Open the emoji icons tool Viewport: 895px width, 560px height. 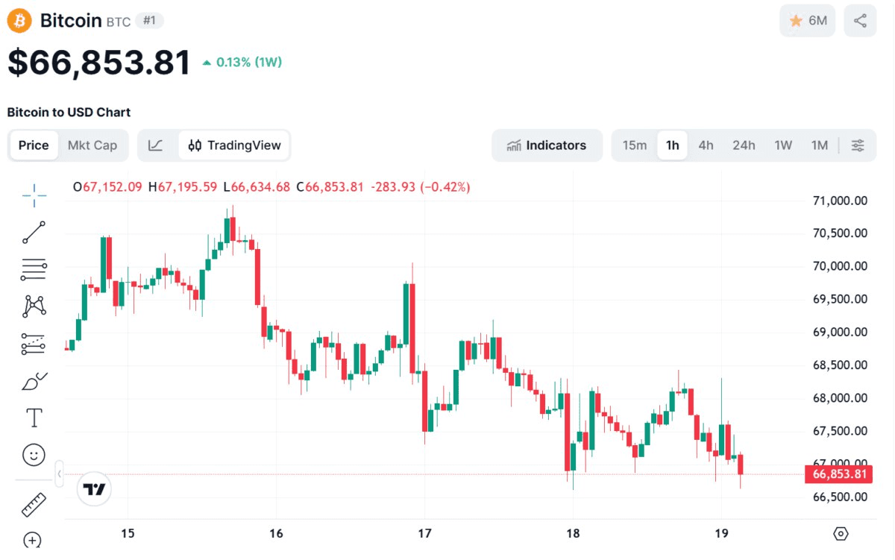(x=34, y=454)
